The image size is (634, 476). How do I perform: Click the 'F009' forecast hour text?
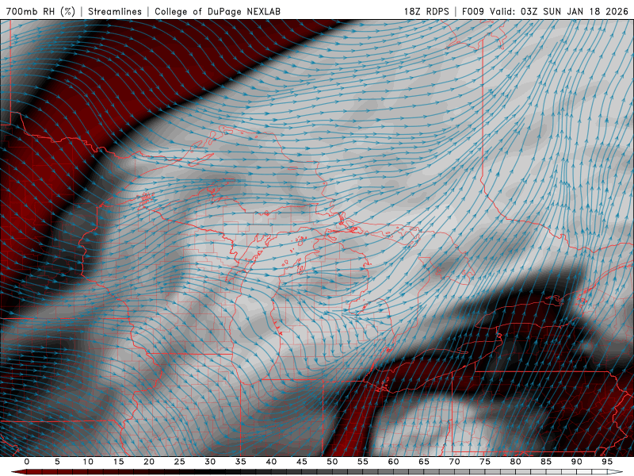coord(472,12)
